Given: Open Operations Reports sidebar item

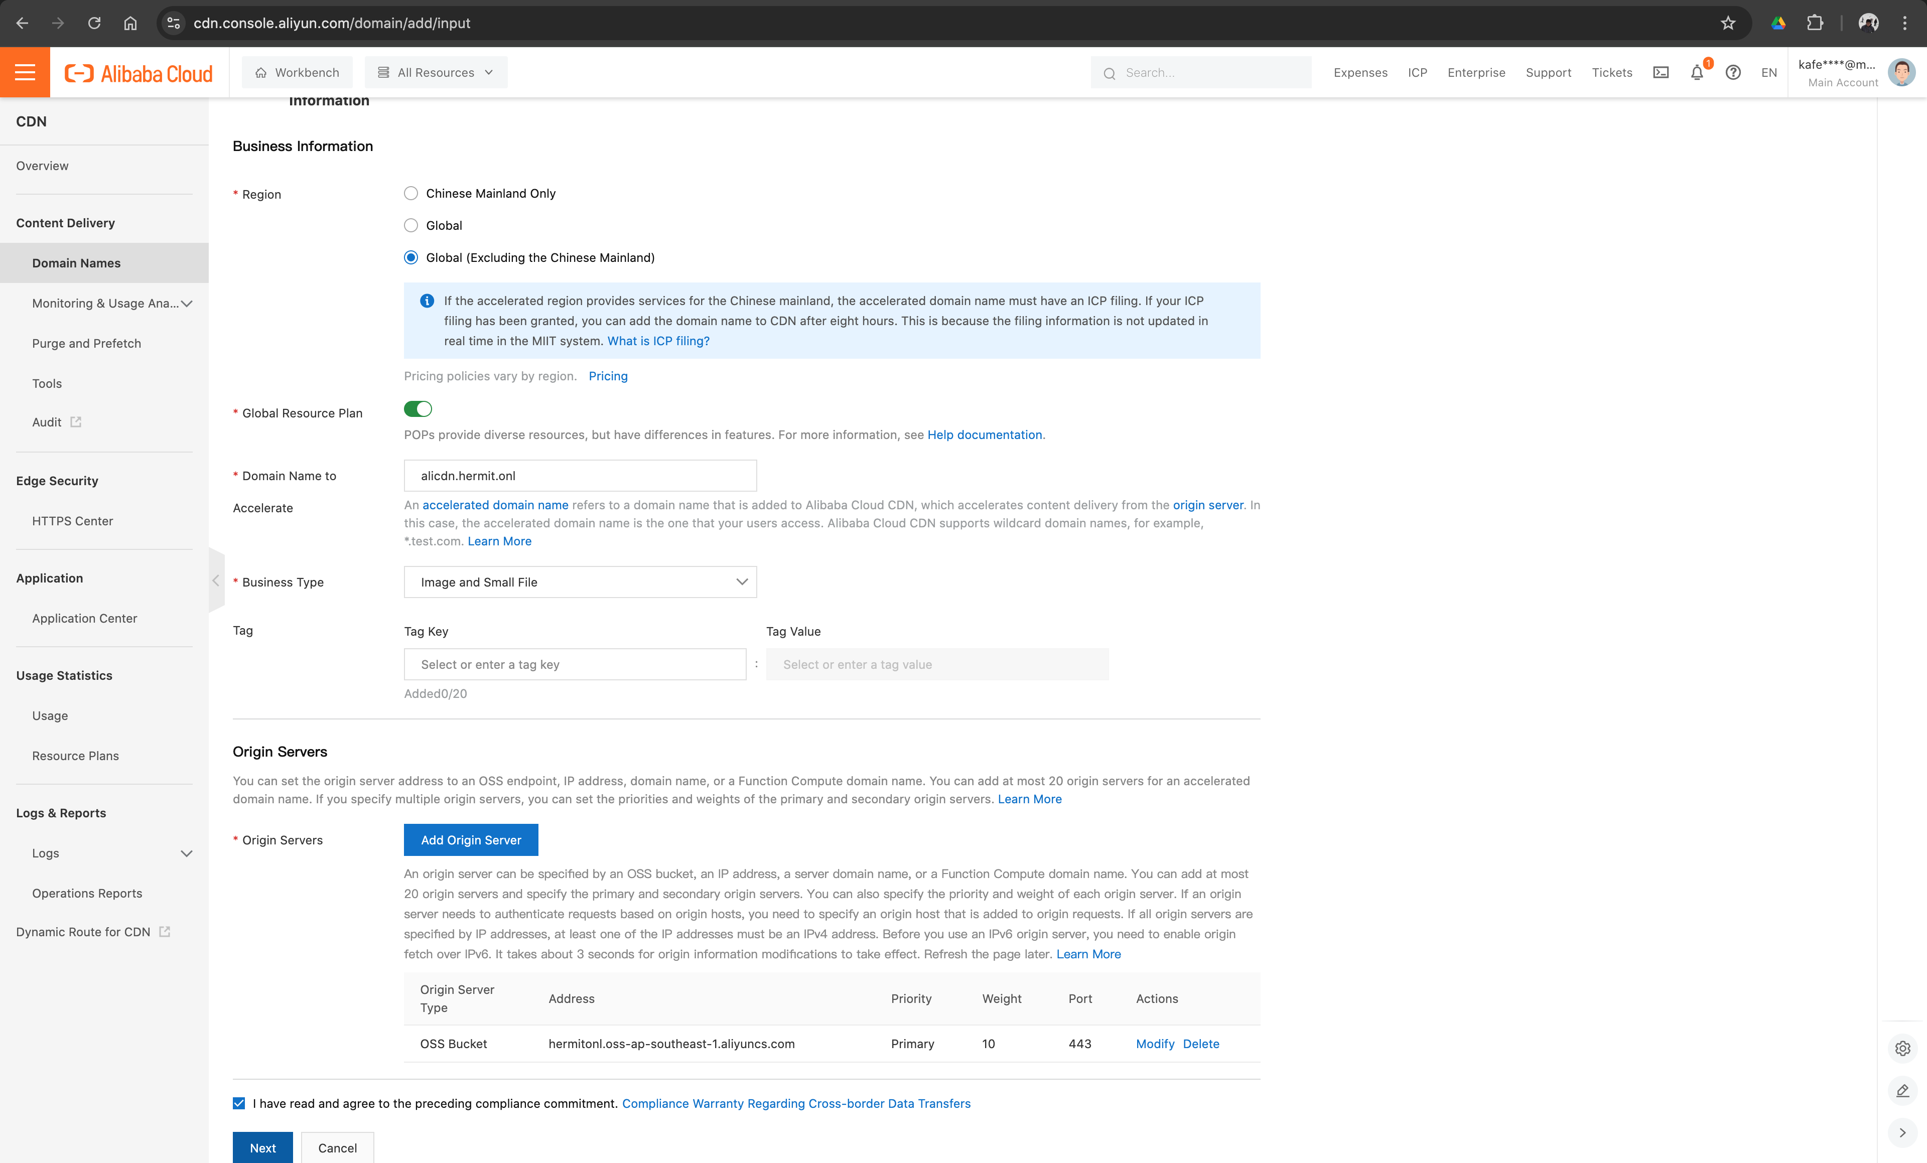Looking at the screenshot, I should pyautogui.click(x=87, y=893).
